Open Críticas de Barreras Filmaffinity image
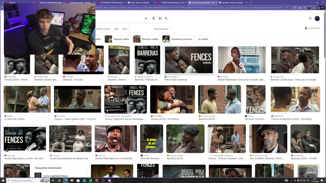This screenshot has width=326, height=183. (x=295, y=99)
